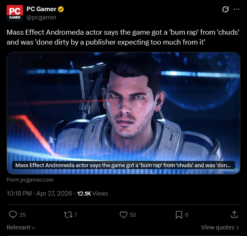Click the gold verified badge
247x236 pixels.
click(61, 9)
